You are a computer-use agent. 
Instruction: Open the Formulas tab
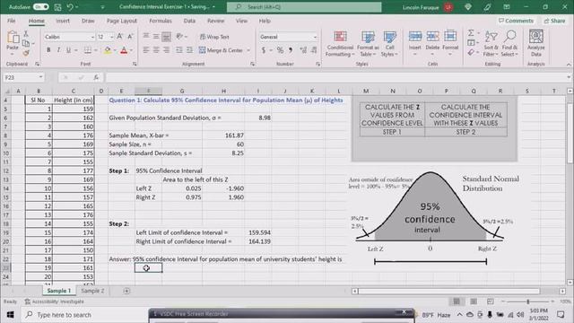click(x=161, y=21)
